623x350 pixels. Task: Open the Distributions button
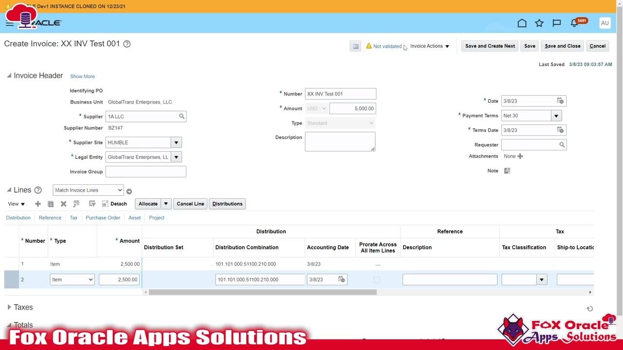227,204
